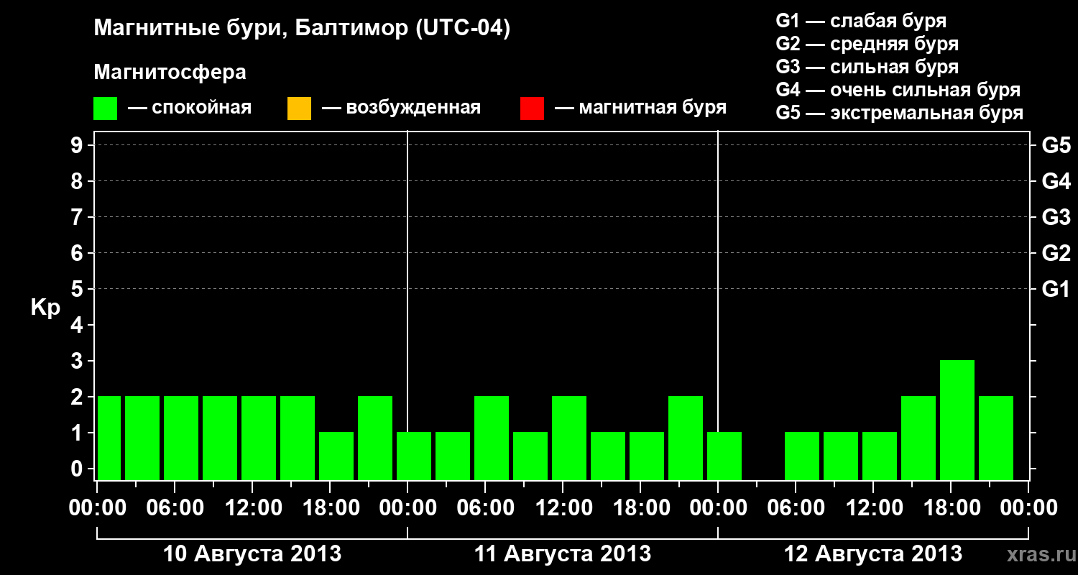The width and height of the screenshot is (1078, 575).
Task: Click the Kp axis value 9
Action: 78,145
